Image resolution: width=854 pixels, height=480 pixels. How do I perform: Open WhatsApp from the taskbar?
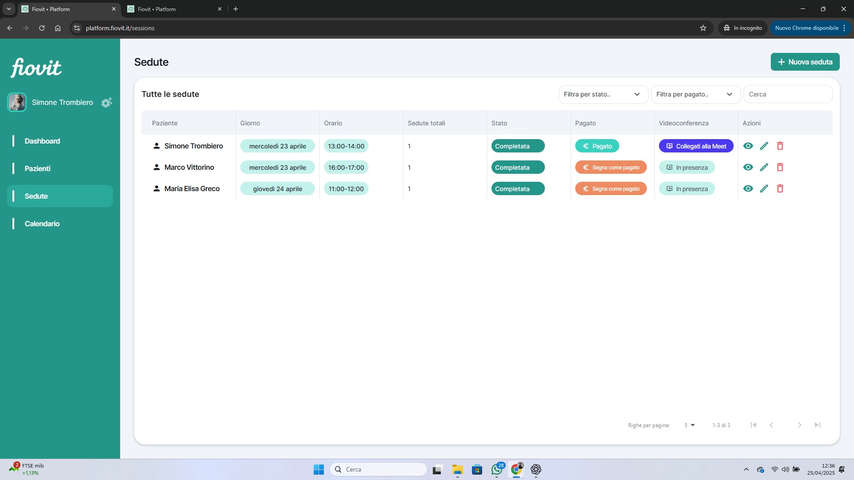point(497,469)
